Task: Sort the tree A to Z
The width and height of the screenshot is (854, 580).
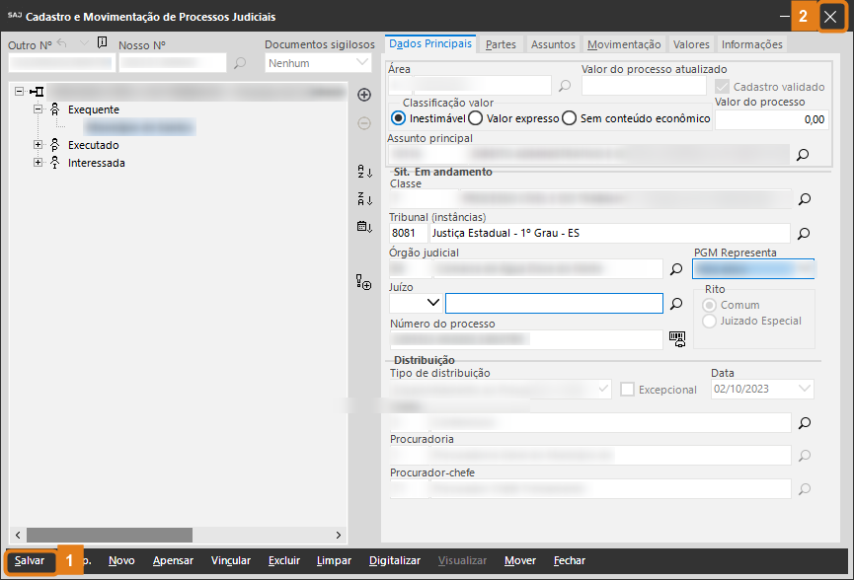Action: point(364,172)
